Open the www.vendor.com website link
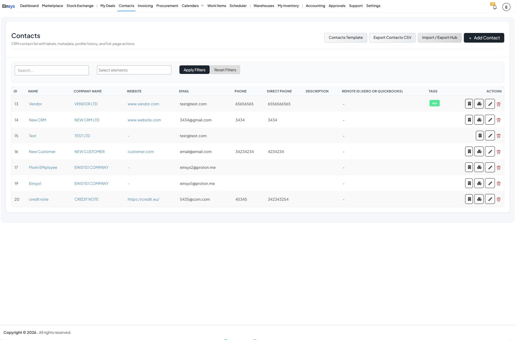The height and width of the screenshot is (340, 516). coord(143,104)
